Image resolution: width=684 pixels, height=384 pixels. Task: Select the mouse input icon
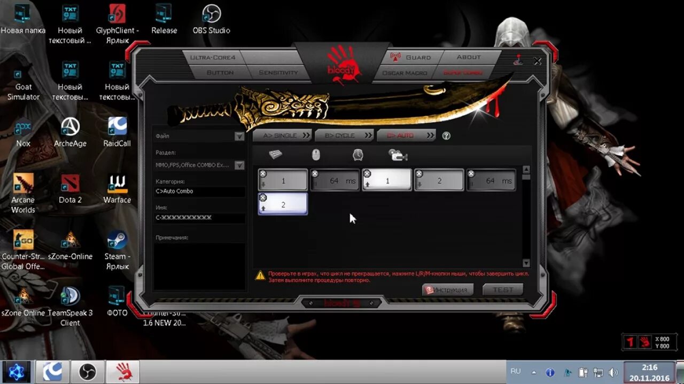point(316,155)
